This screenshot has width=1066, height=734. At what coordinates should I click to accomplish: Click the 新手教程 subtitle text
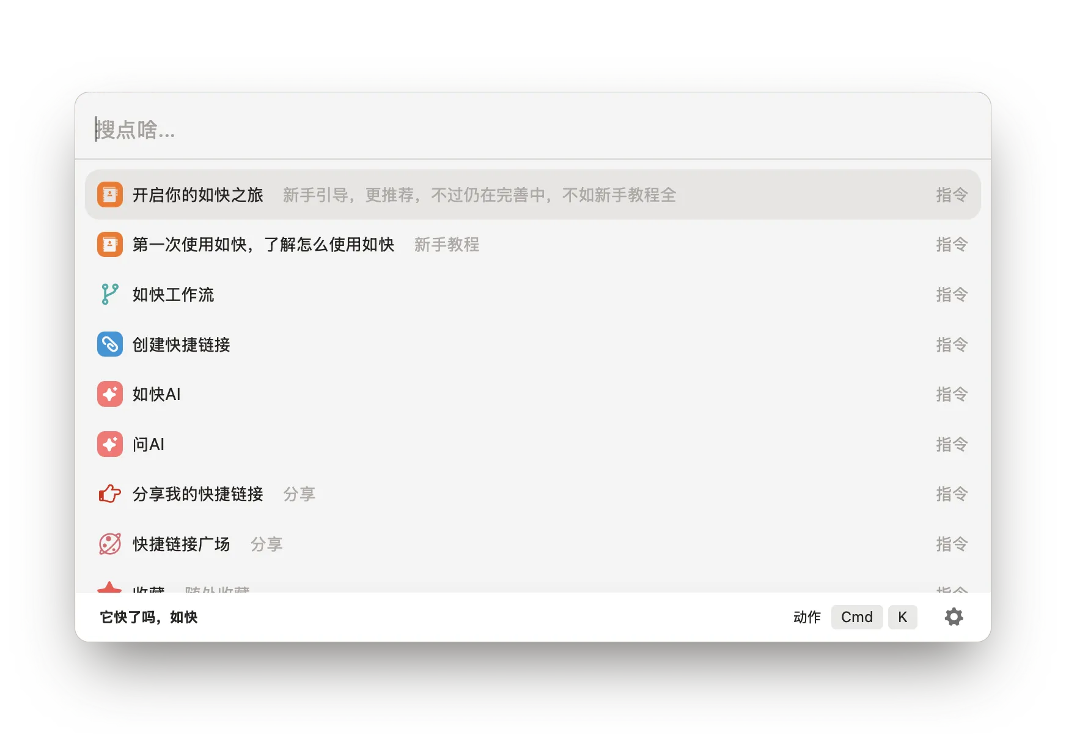click(x=447, y=245)
